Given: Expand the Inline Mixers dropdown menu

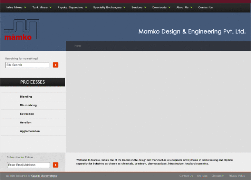Looking at the screenshot, I should click(x=16, y=7).
